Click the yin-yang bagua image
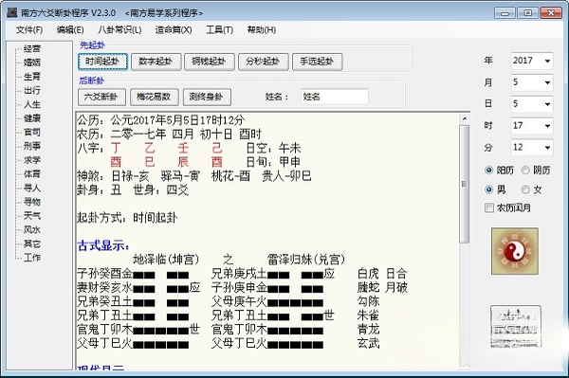The image size is (569, 378). click(515, 251)
